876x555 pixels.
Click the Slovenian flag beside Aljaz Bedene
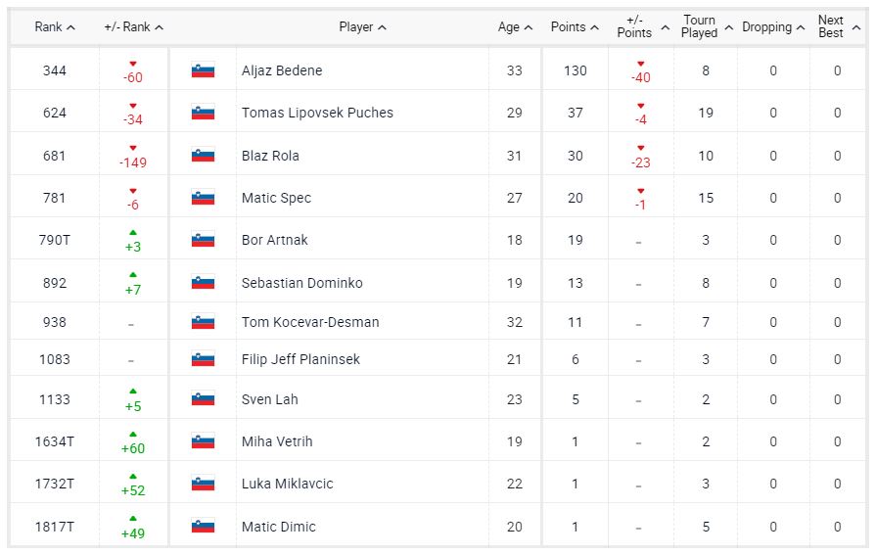tap(203, 70)
